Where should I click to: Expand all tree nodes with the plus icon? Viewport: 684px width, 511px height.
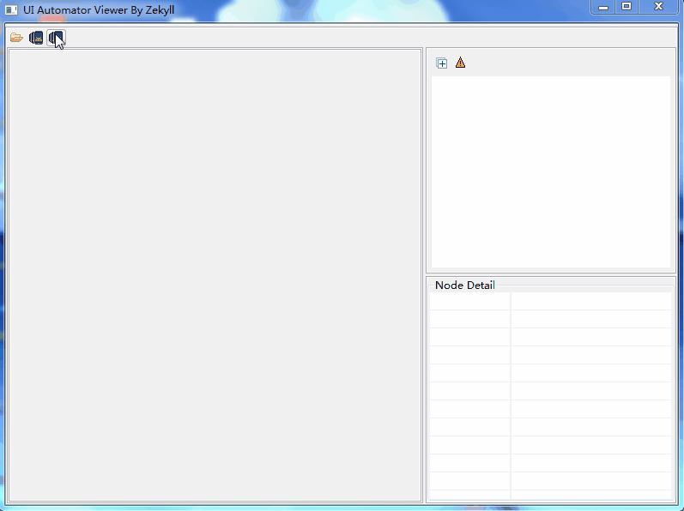(441, 63)
